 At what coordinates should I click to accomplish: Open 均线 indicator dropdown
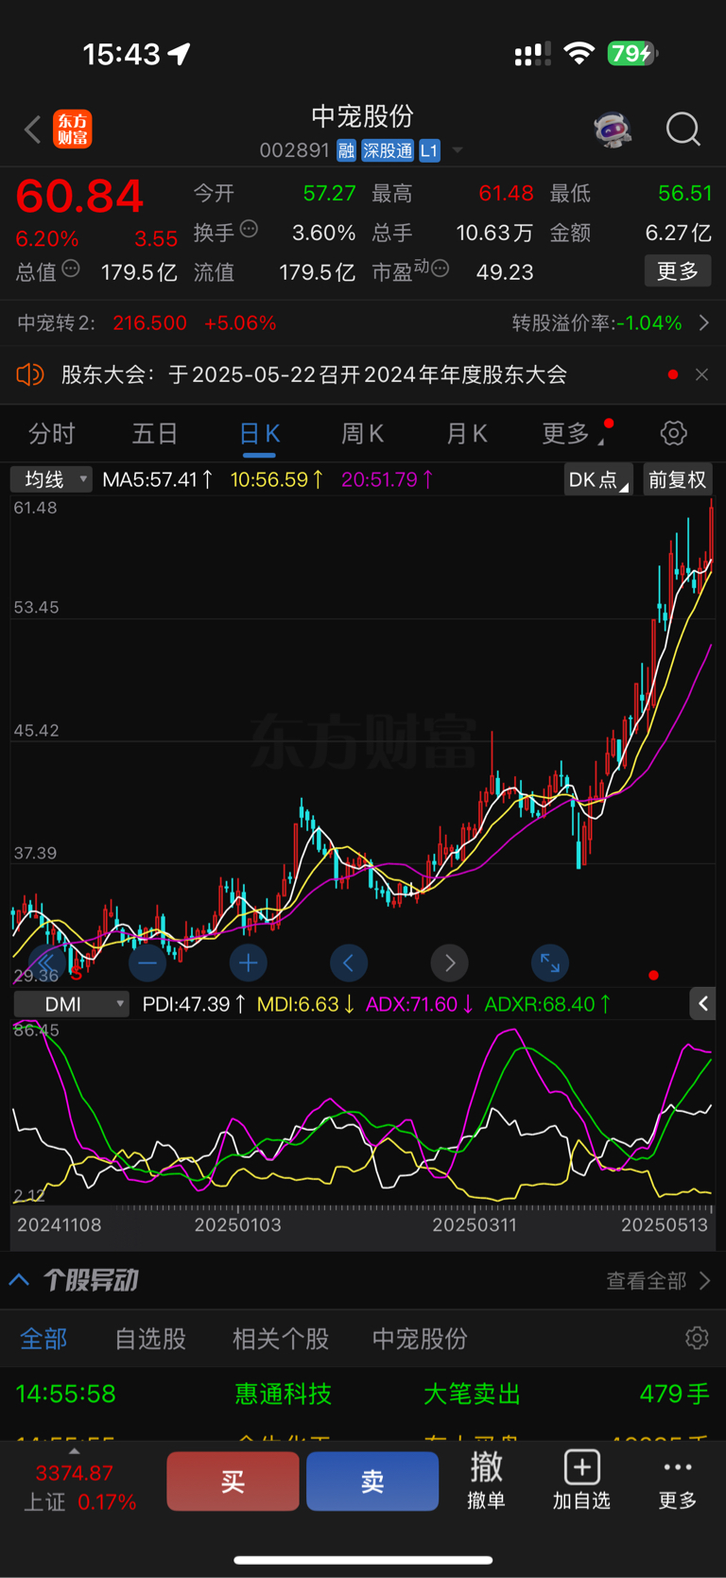click(51, 479)
